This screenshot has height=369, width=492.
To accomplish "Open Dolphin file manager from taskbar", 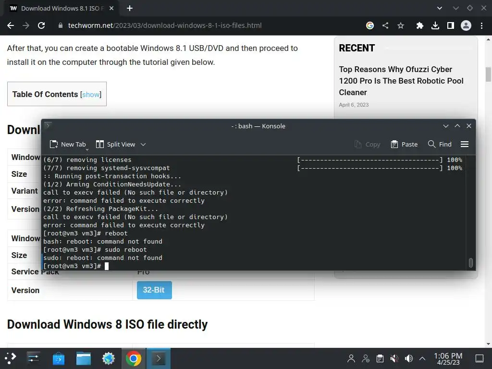I will (84, 358).
